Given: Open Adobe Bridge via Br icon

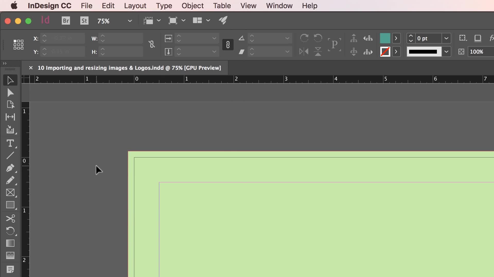Looking at the screenshot, I should coord(66,21).
